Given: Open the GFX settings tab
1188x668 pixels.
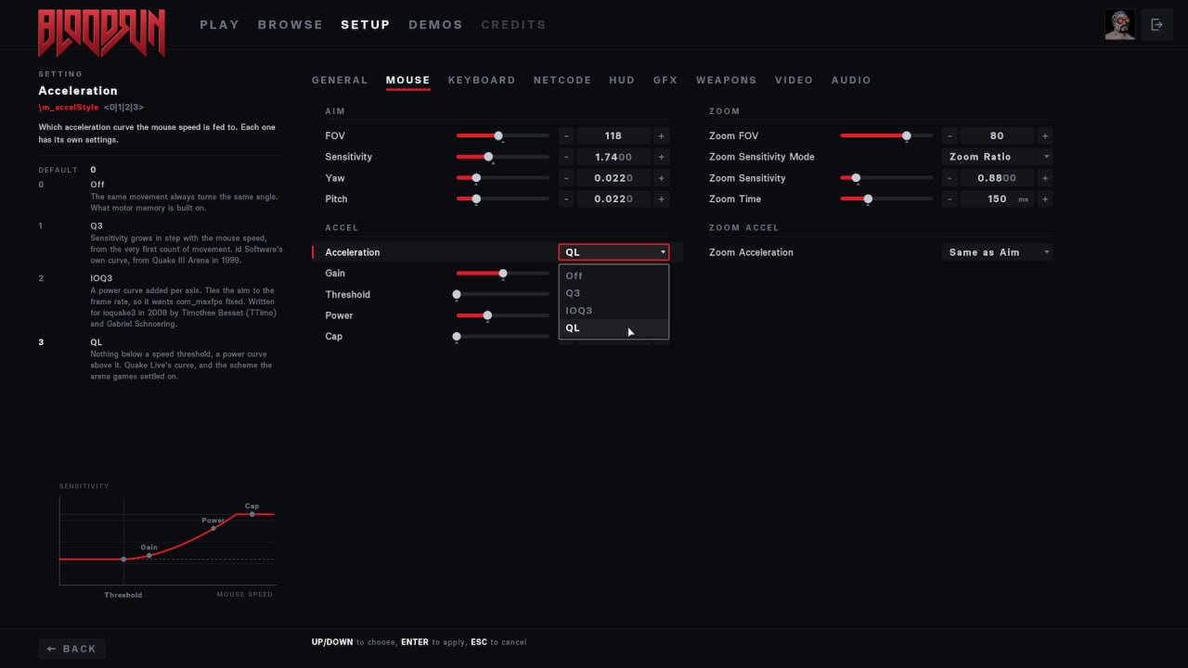Looking at the screenshot, I should pos(665,81).
